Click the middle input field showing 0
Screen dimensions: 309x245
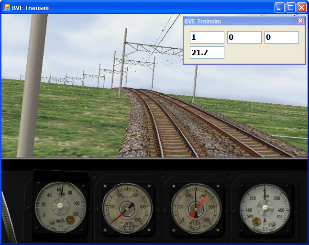pyautogui.click(x=244, y=37)
